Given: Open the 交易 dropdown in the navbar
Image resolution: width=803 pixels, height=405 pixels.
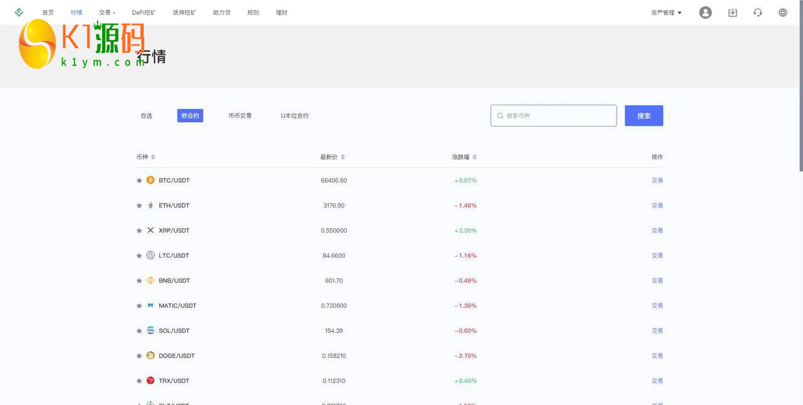Looking at the screenshot, I should (107, 13).
